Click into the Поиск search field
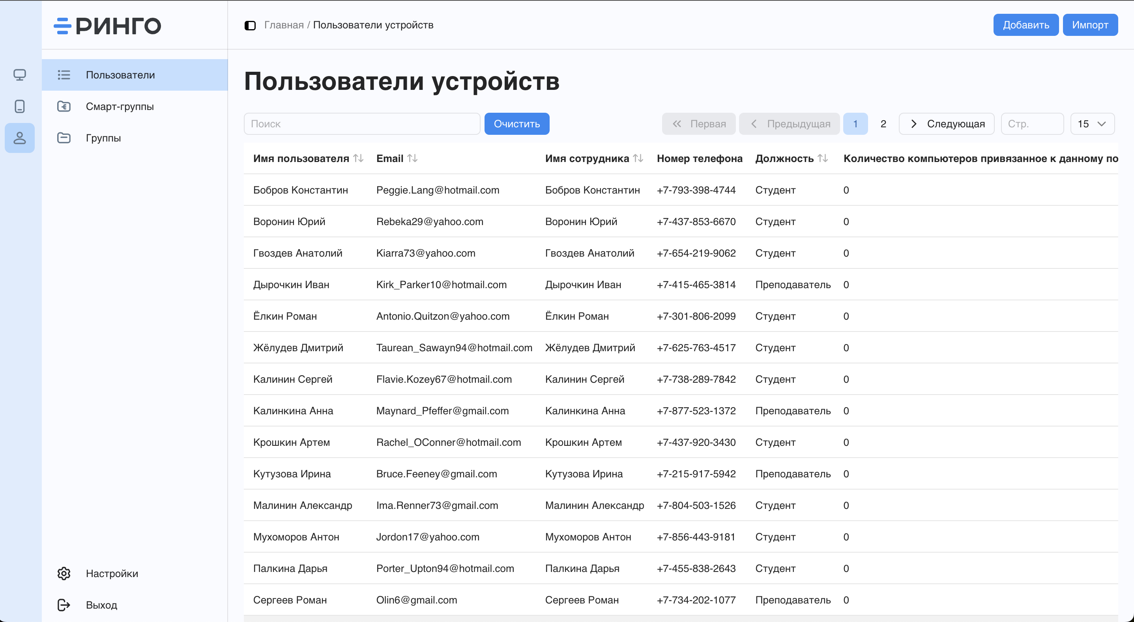 (x=362, y=124)
